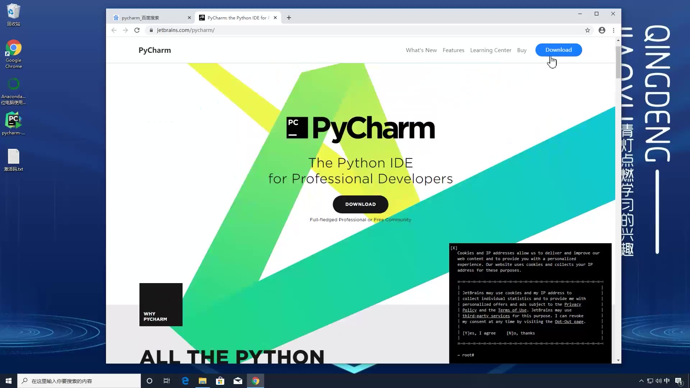Close the pycharm_百度搜索 tab
690x388 pixels.
pos(189,18)
